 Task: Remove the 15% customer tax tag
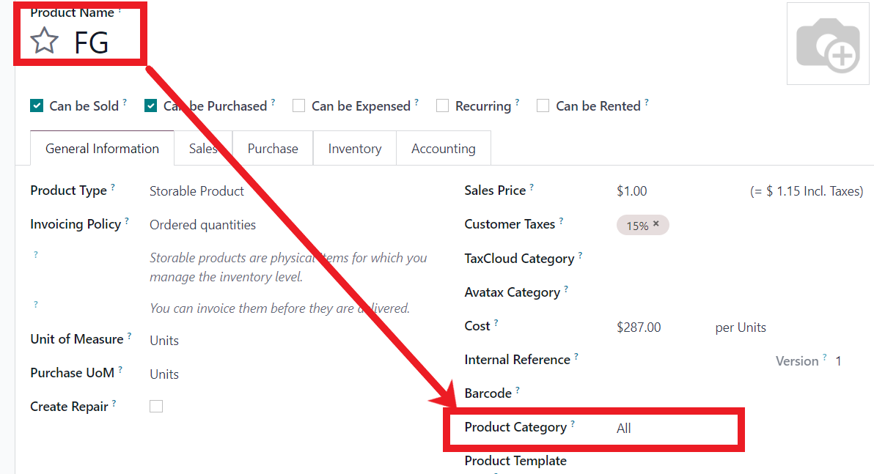(656, 223)
